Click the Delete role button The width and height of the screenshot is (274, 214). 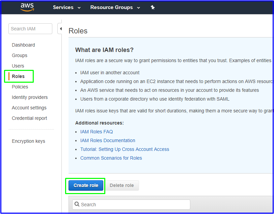click(x=122, y=185)
